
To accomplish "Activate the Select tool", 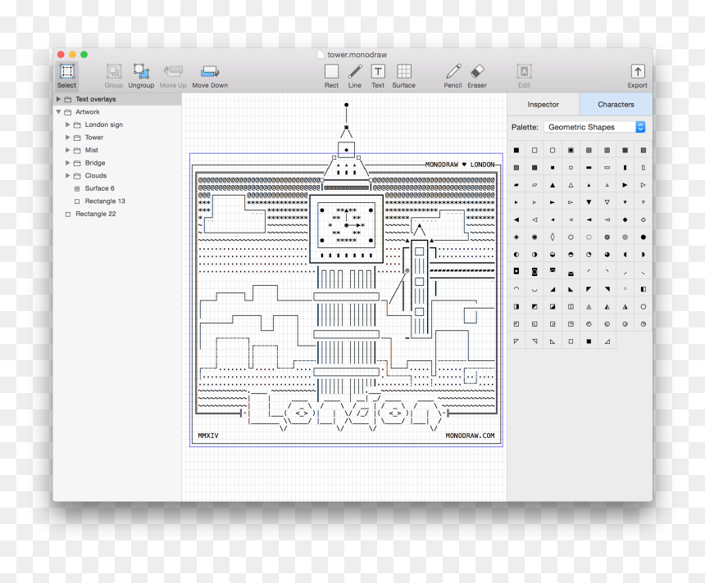I will click(x=66, y=76).
